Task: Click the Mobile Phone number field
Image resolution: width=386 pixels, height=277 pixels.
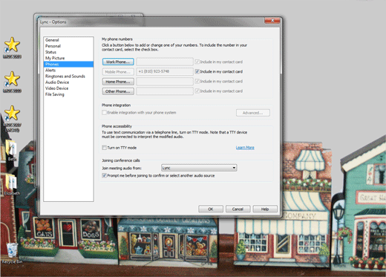Action: tap(165, 71)
